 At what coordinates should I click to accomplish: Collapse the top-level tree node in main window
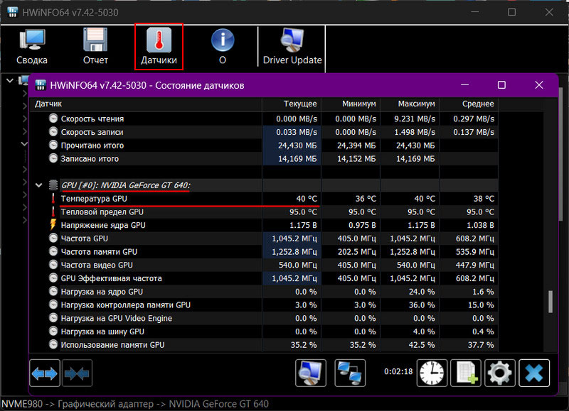click(x=10, y=80)
